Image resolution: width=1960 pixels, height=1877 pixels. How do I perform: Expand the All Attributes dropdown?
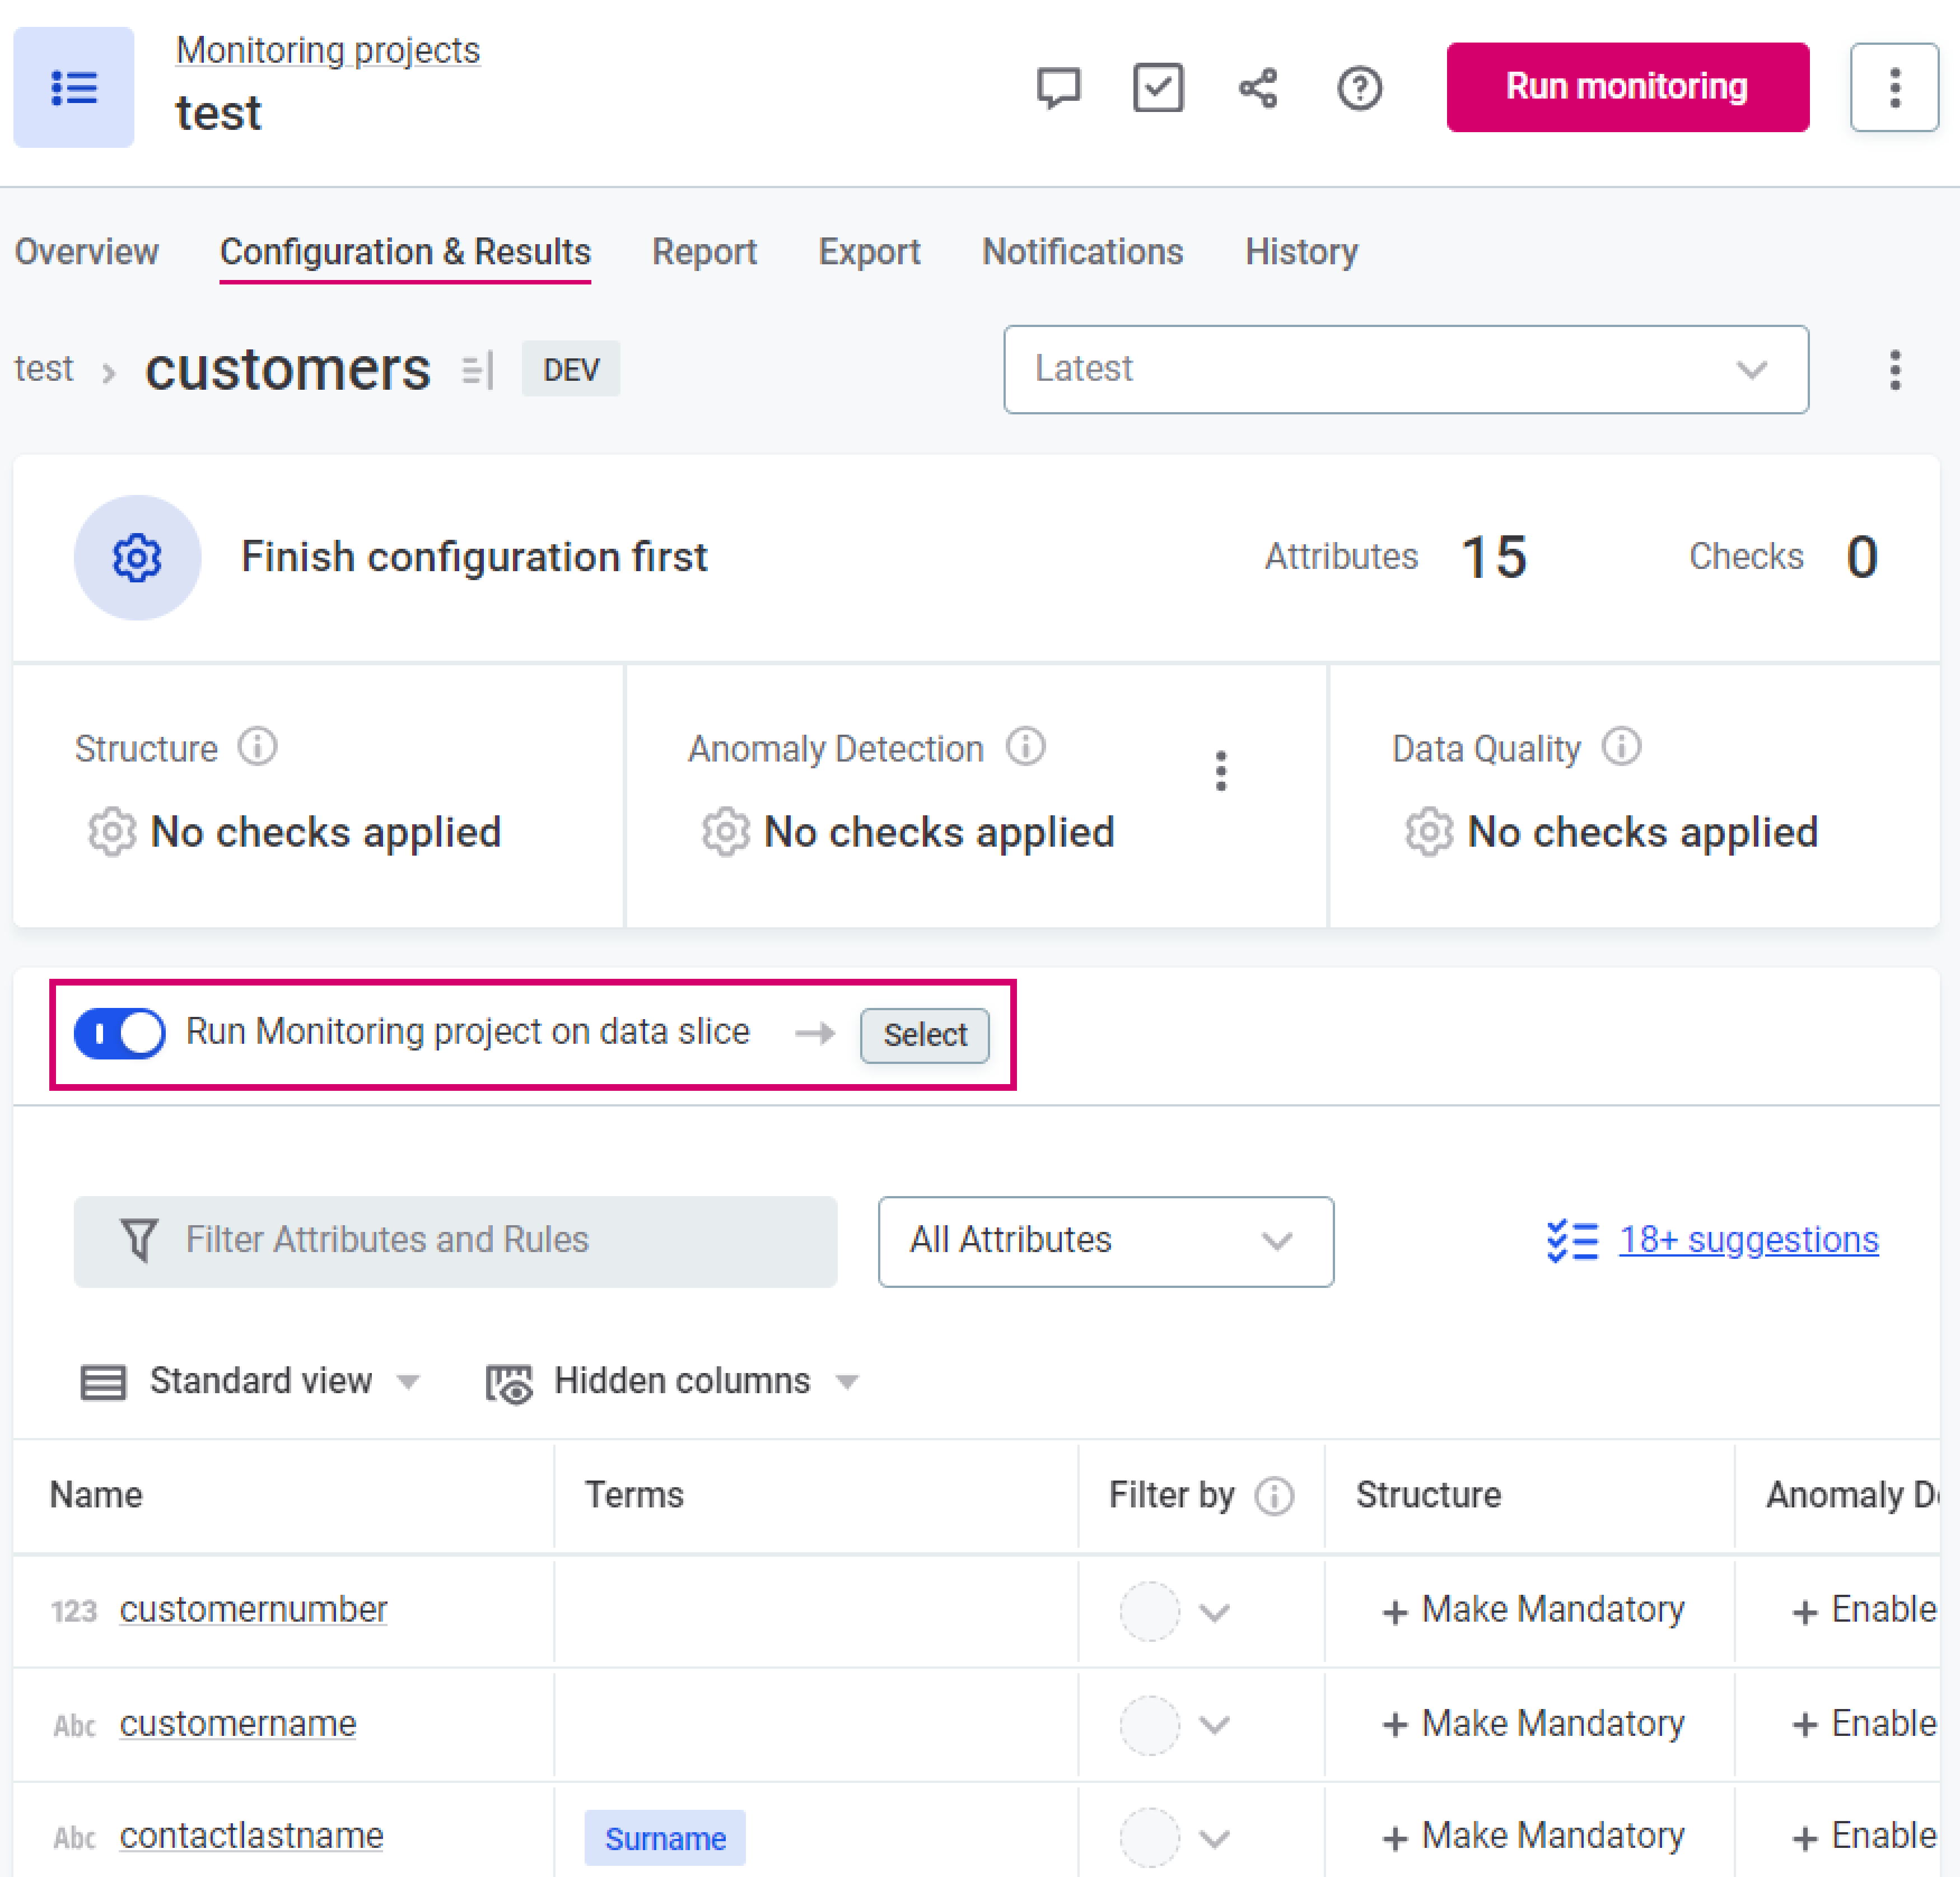pyautogui.click(x=1105, y=1241)
